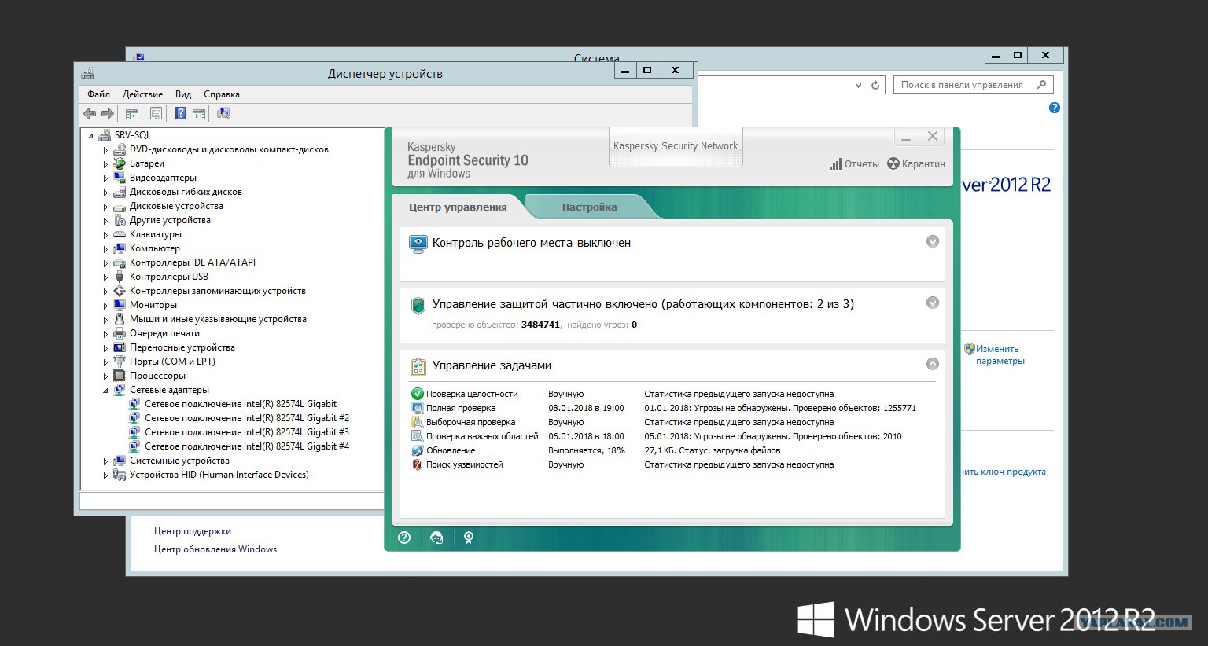1208x646 pixels.
Task: Click the Центр обновления Windows link
Action: click(x=215, y=549)
